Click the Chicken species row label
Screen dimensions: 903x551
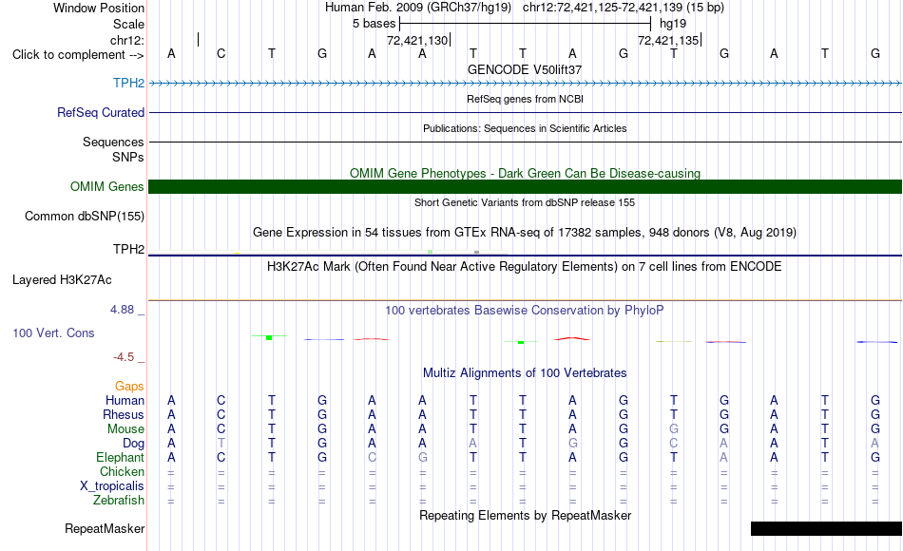pos(122,471)
